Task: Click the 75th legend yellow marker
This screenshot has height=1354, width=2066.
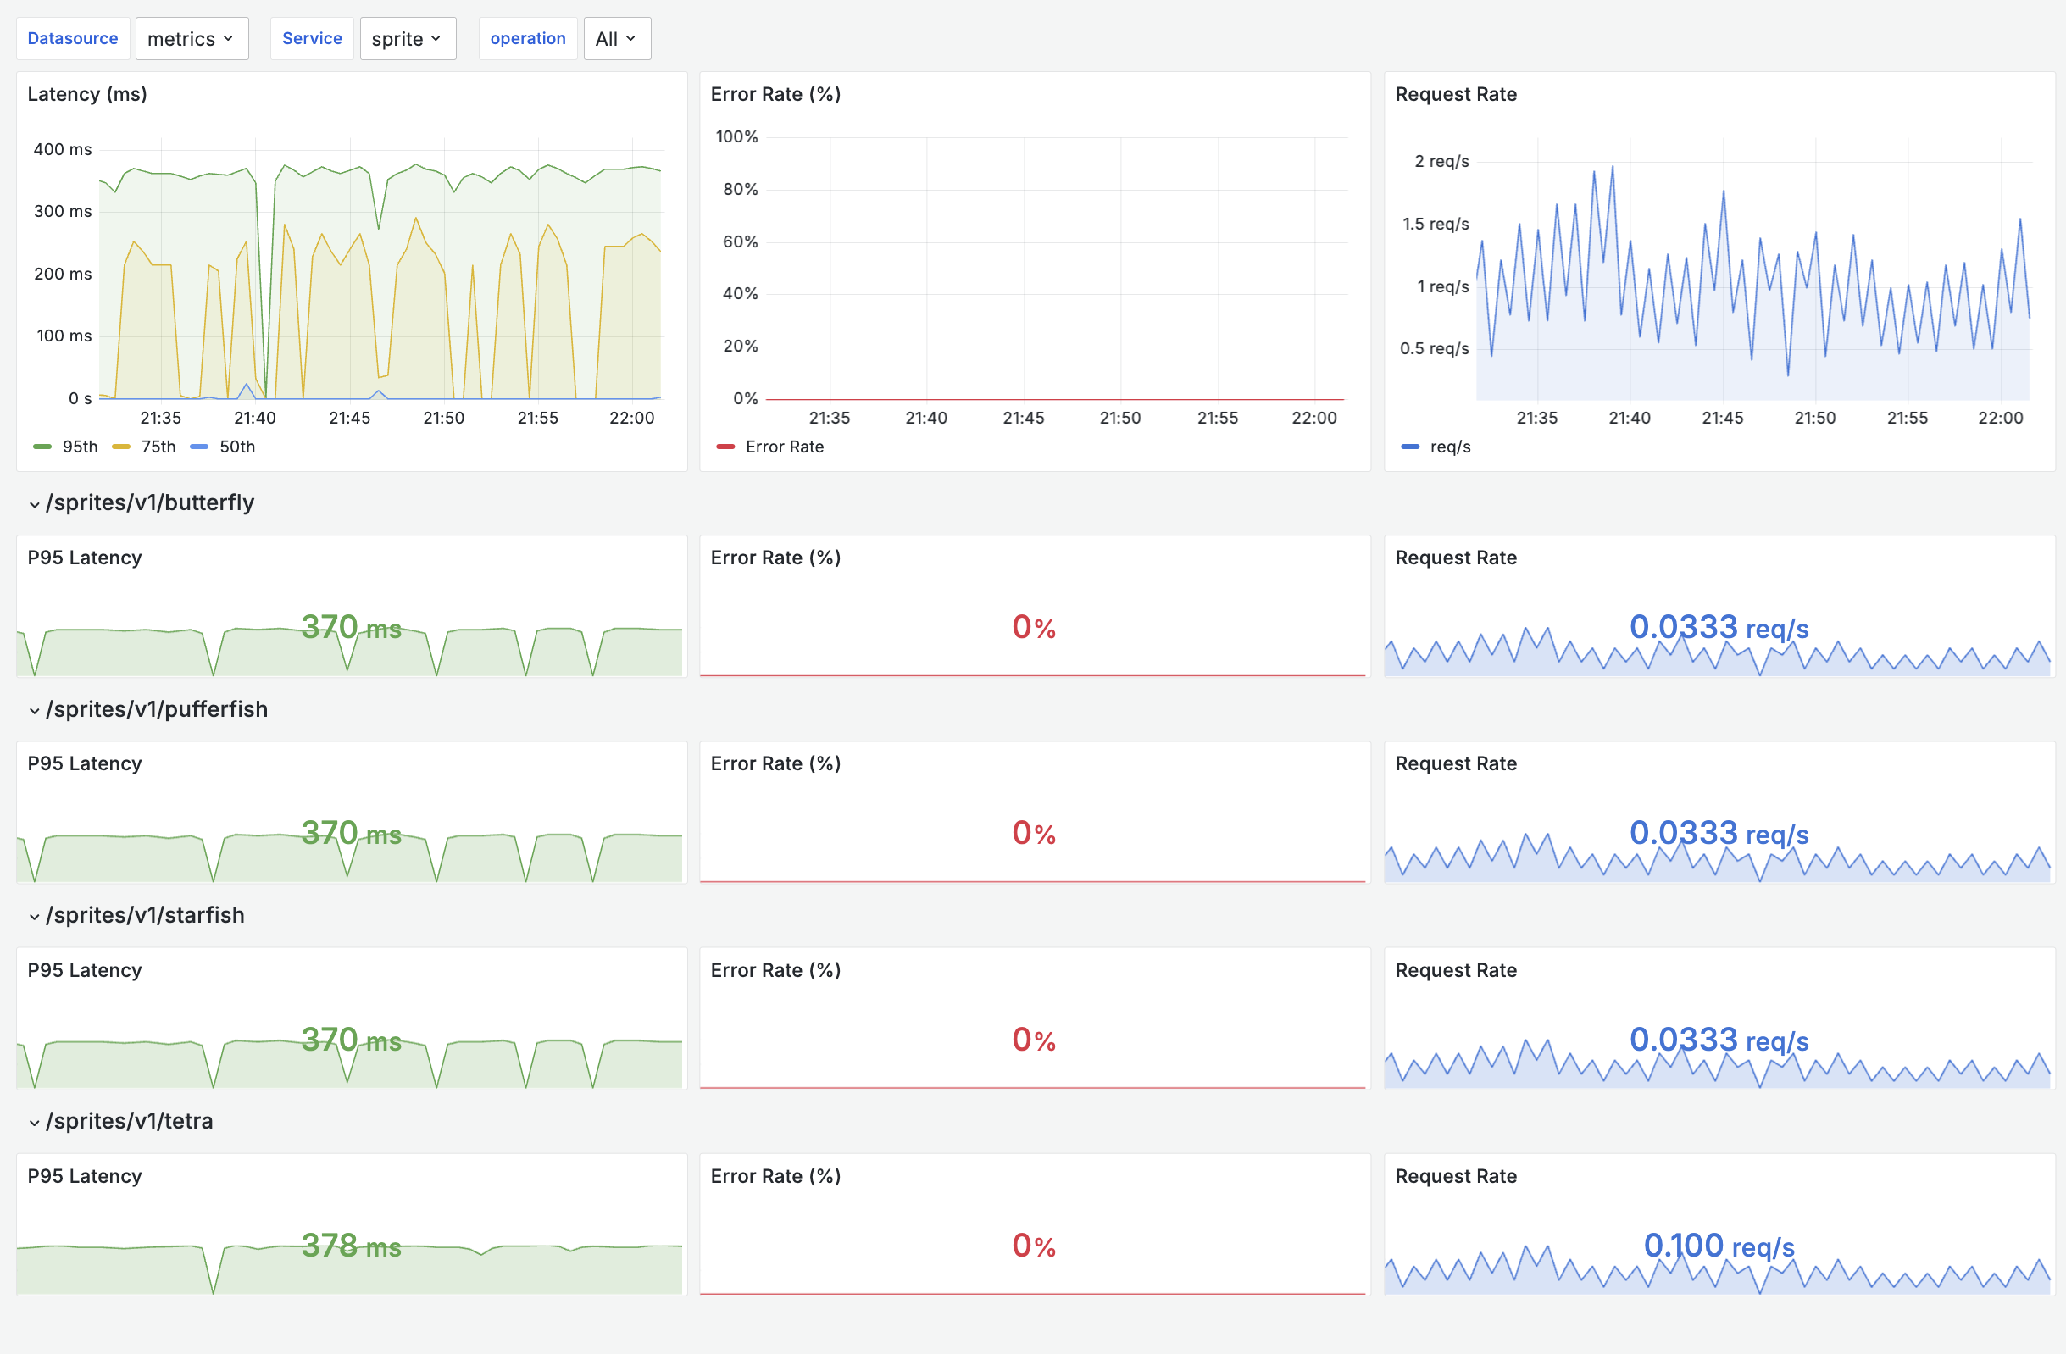Action: (120, 447)
